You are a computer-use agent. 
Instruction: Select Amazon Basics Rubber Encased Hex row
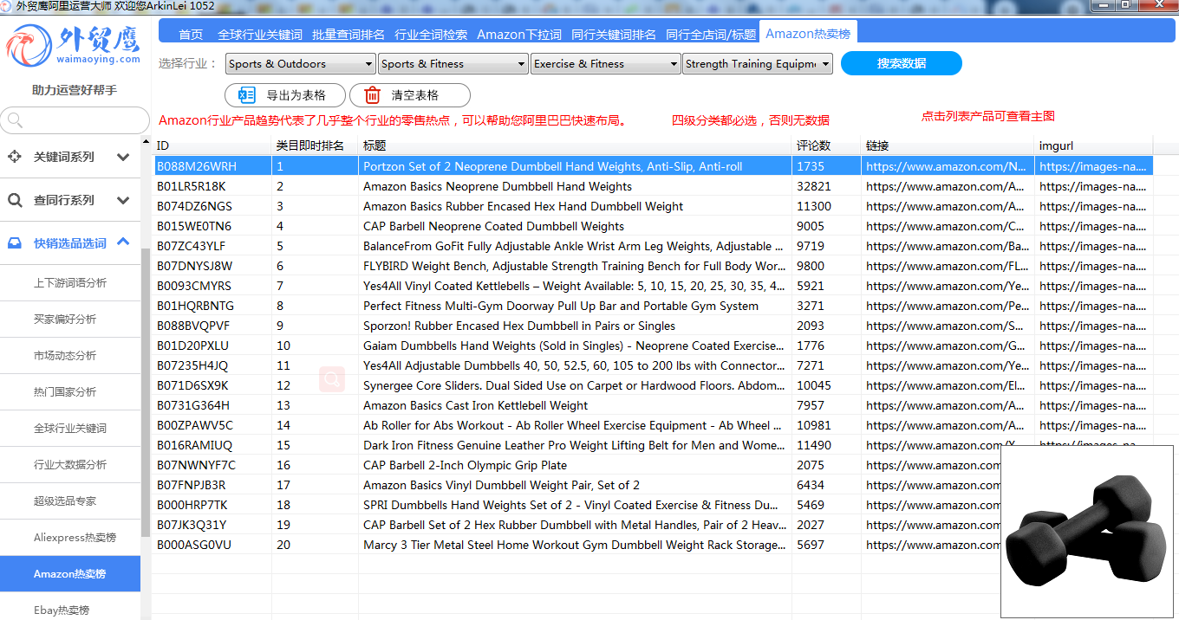(653, 206)
